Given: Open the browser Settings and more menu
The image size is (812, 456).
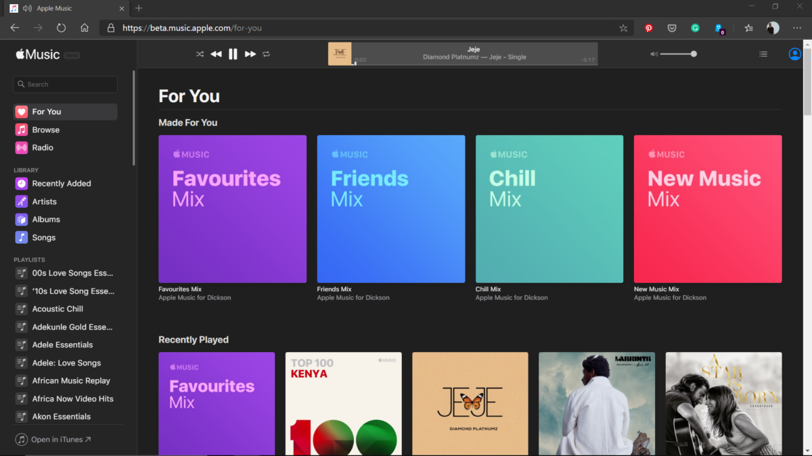Looking at the screenshot, I should click(x=797, y=28).
